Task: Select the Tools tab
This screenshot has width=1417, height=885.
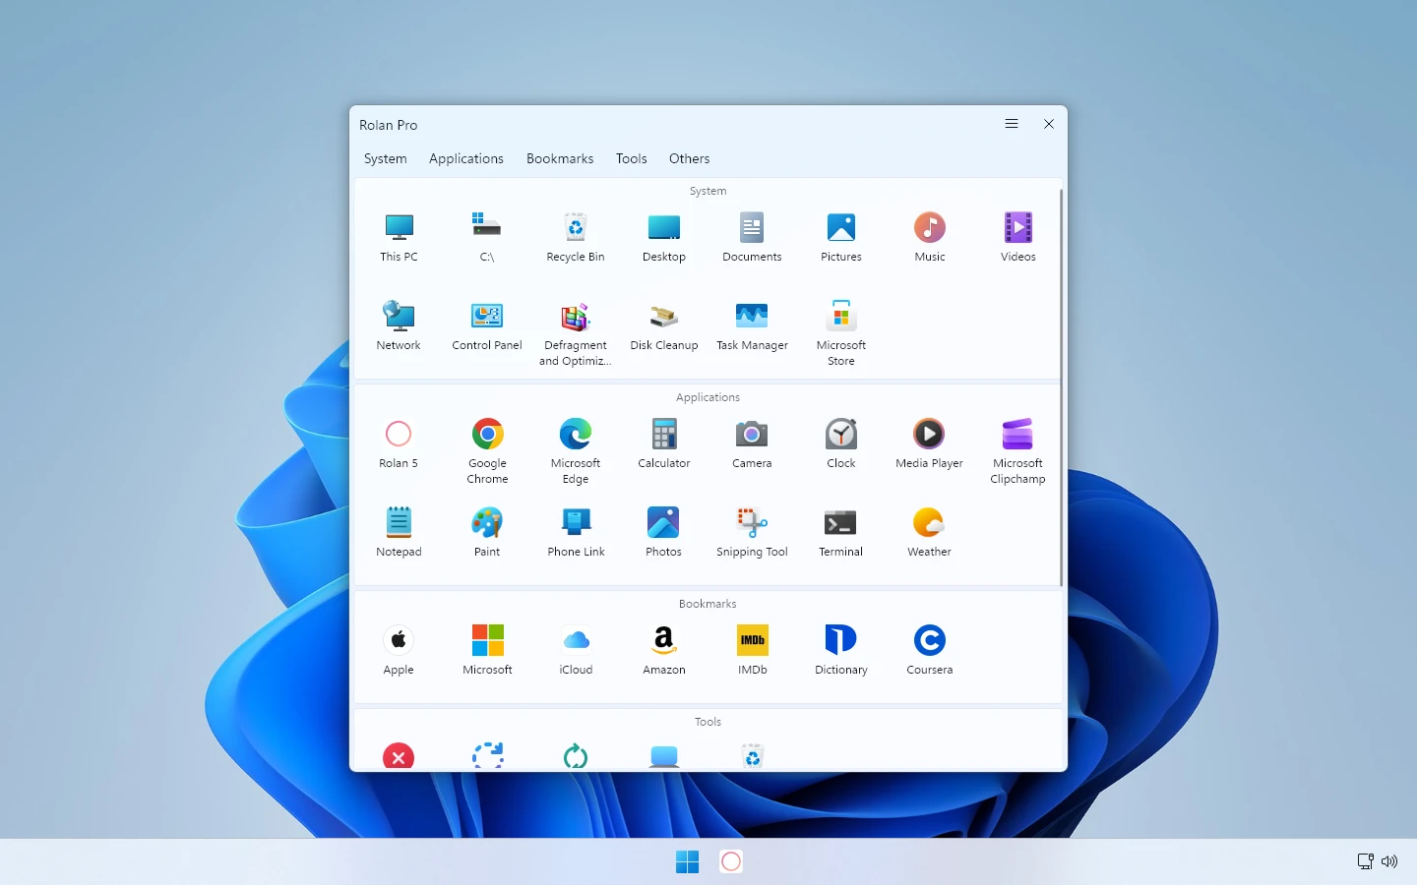Action: click(x=631, y=158)
